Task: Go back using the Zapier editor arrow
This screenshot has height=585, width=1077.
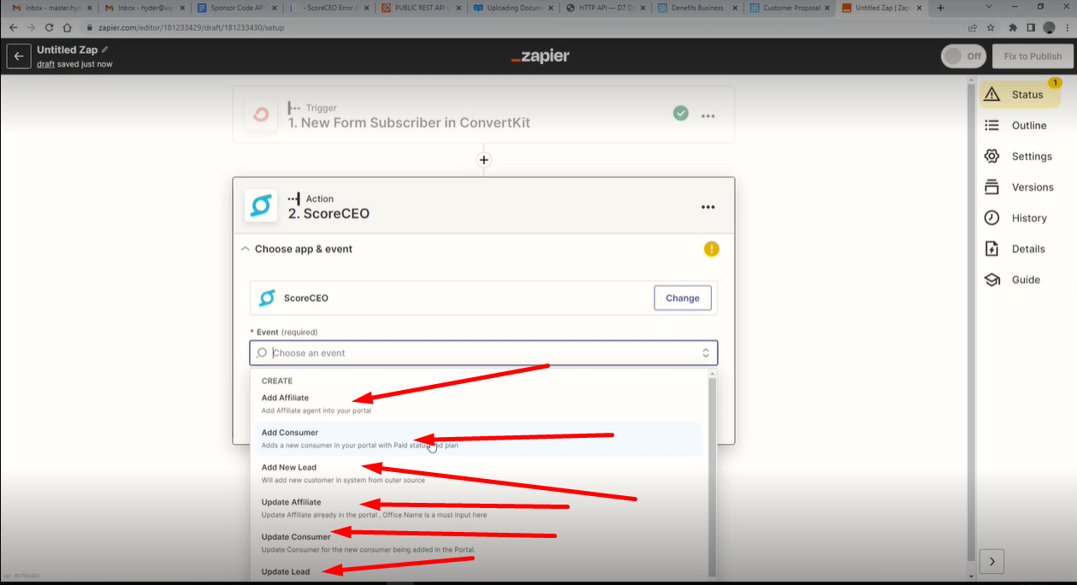Action: (19, 56)
